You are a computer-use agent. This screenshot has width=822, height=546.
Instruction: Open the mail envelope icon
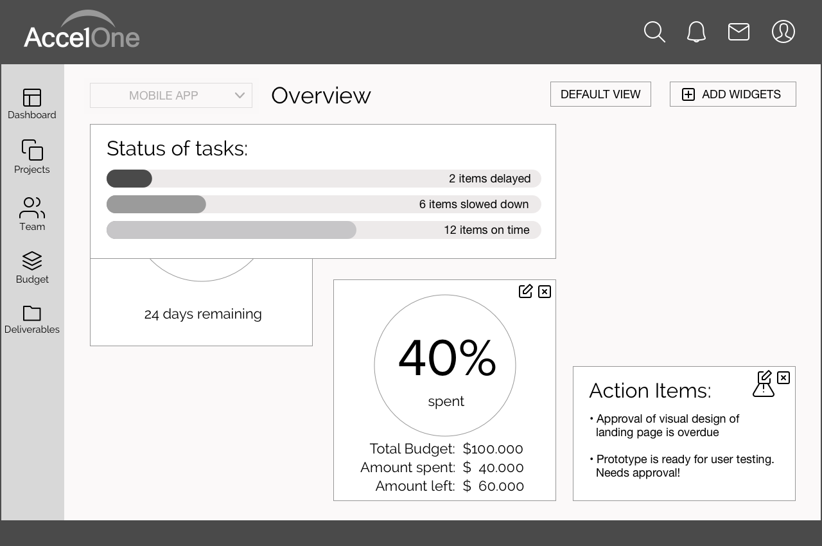tap(739, 31)
